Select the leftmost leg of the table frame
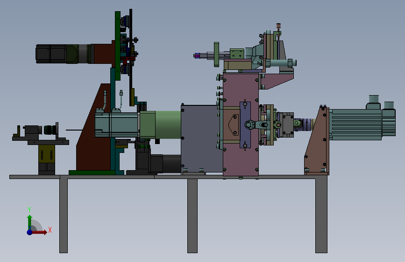405x262 pixels. coord(64,216)
